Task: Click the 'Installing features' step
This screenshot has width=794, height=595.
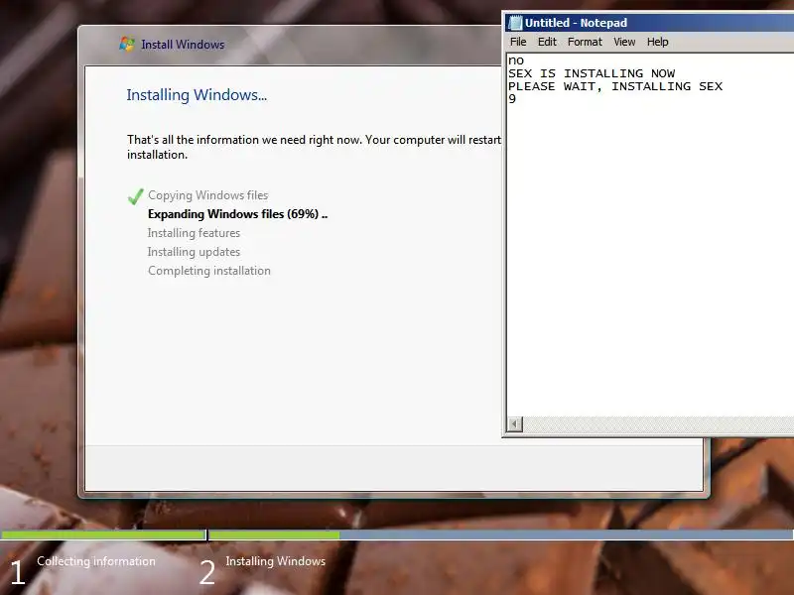Action: pos(194,233)
